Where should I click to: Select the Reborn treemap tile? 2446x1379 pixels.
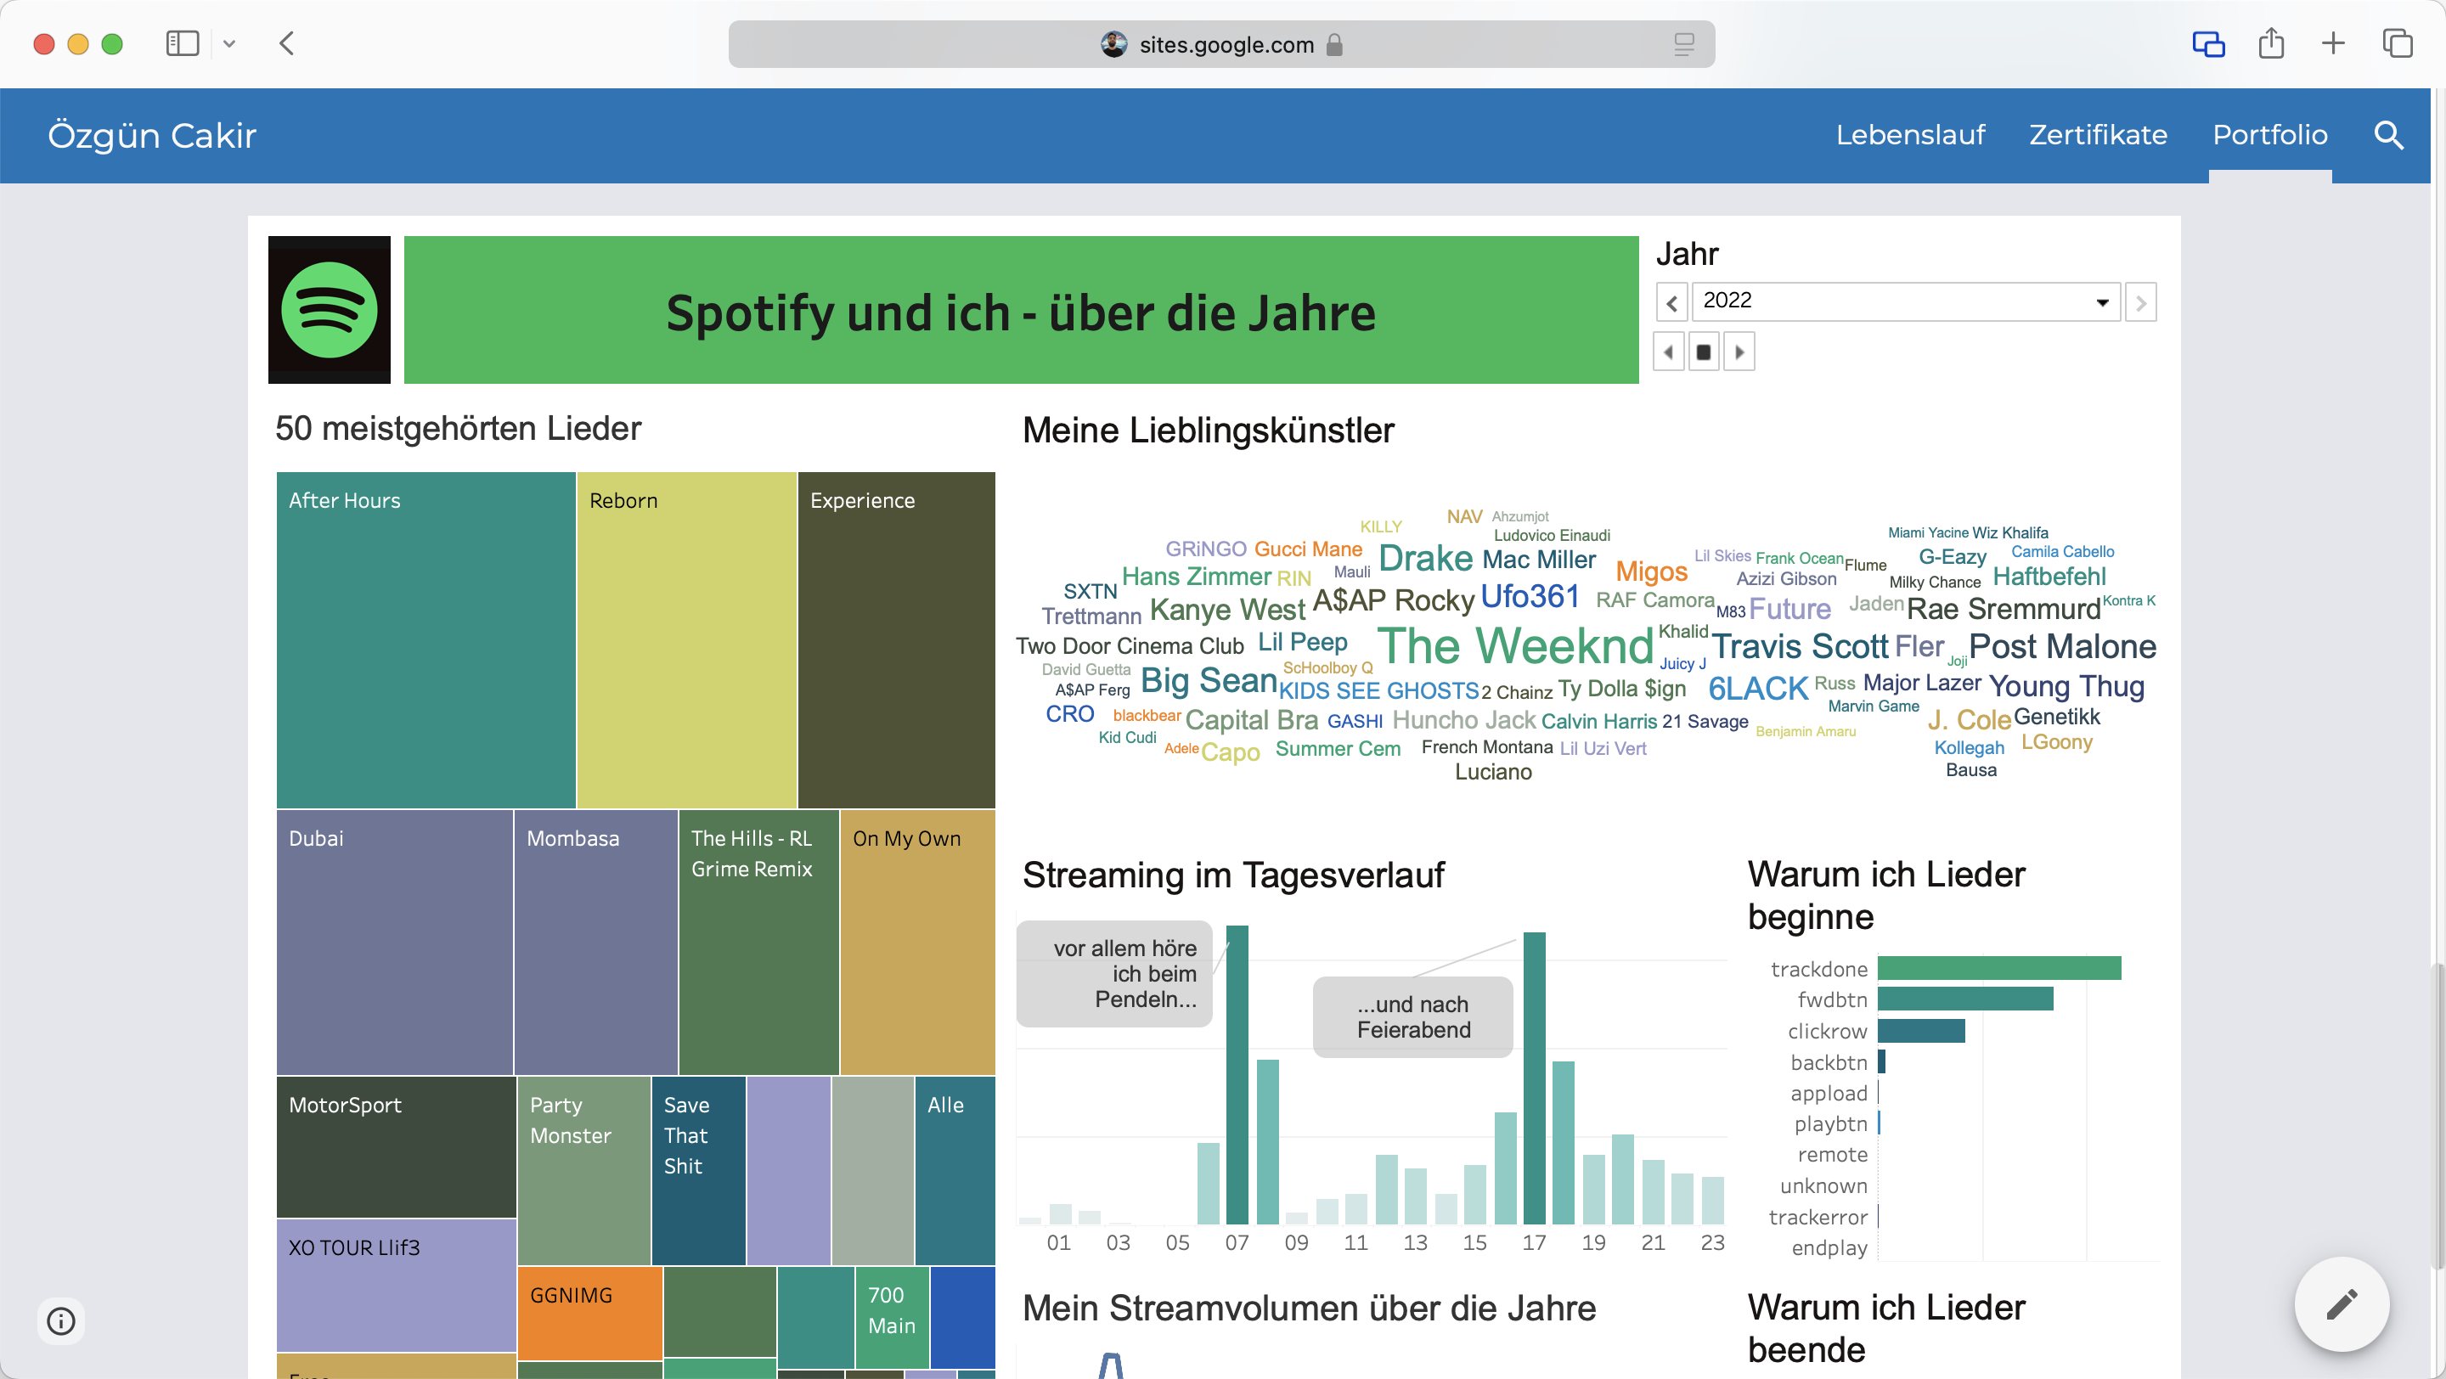click(685, 639)
